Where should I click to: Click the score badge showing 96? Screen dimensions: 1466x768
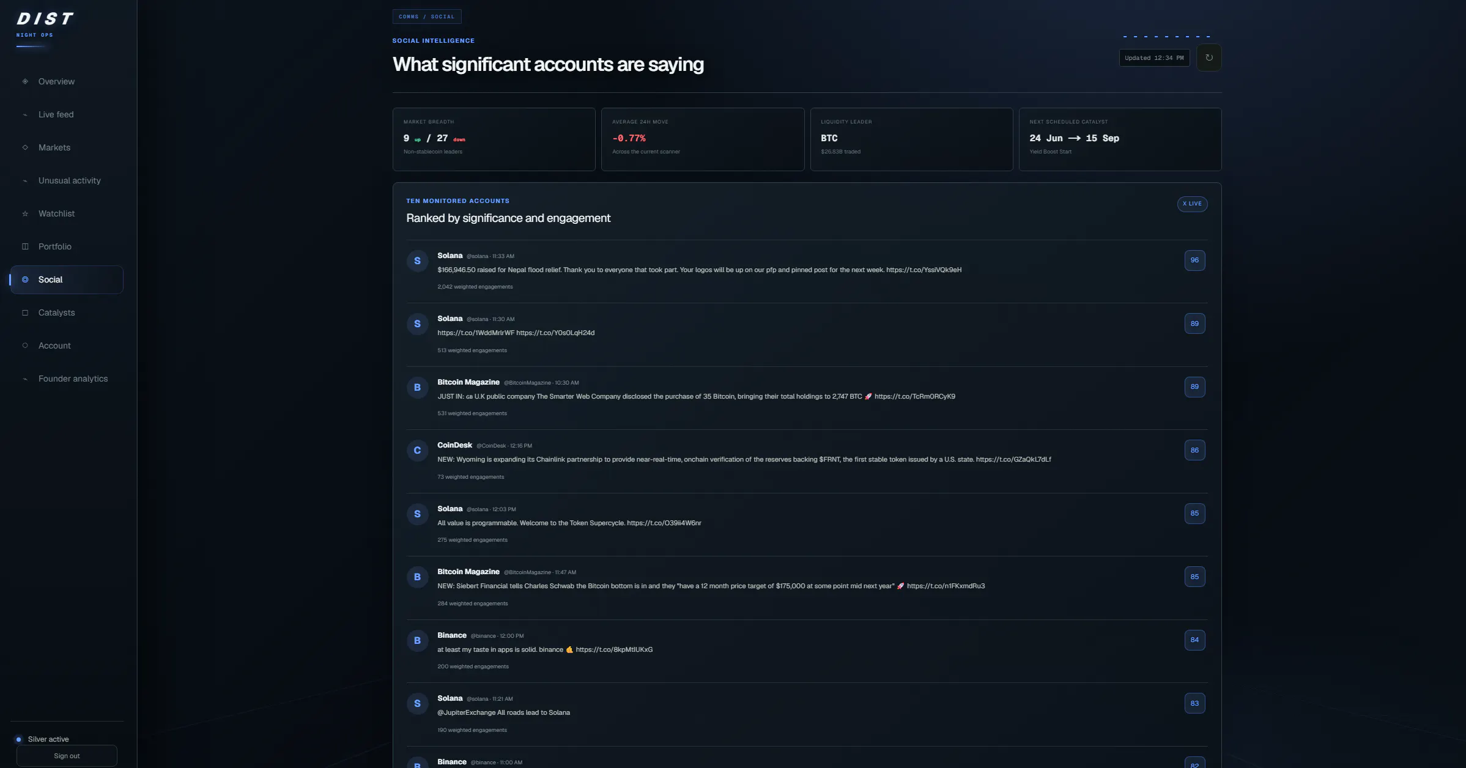click(x=1194, y=260)
